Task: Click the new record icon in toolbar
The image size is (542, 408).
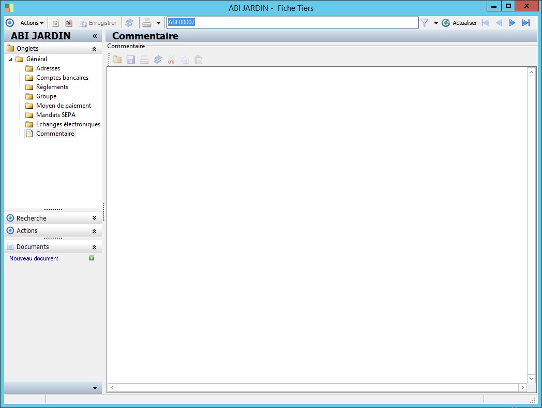Action: [55, 23]
